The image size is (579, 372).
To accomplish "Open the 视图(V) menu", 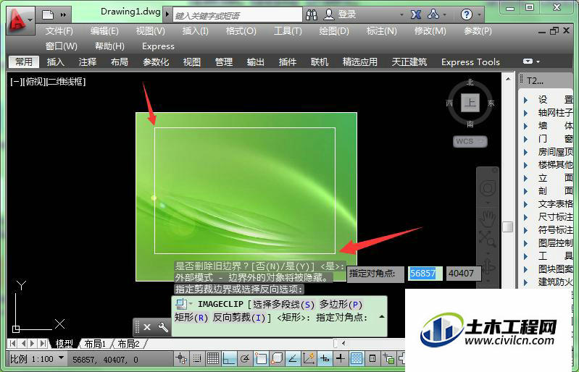I will tap(150, 31).
